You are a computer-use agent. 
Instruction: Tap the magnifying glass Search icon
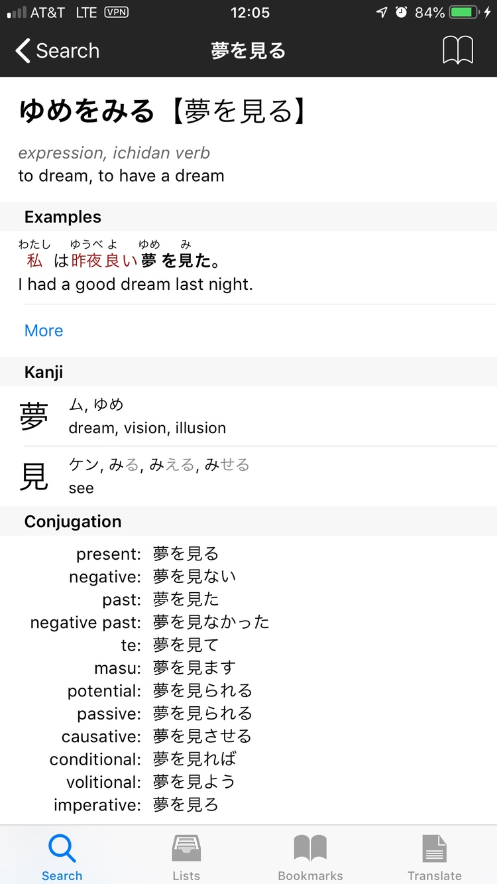tap(62, 850)
